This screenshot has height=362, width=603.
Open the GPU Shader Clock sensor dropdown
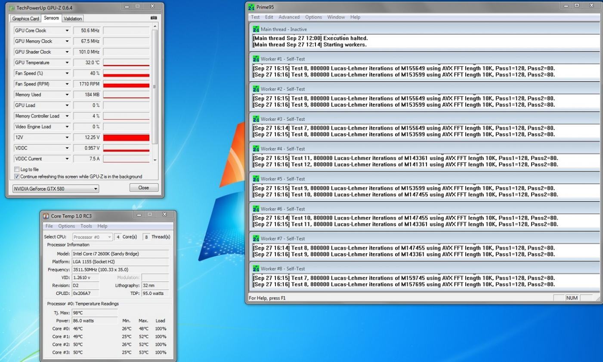(x=67, y=52)
